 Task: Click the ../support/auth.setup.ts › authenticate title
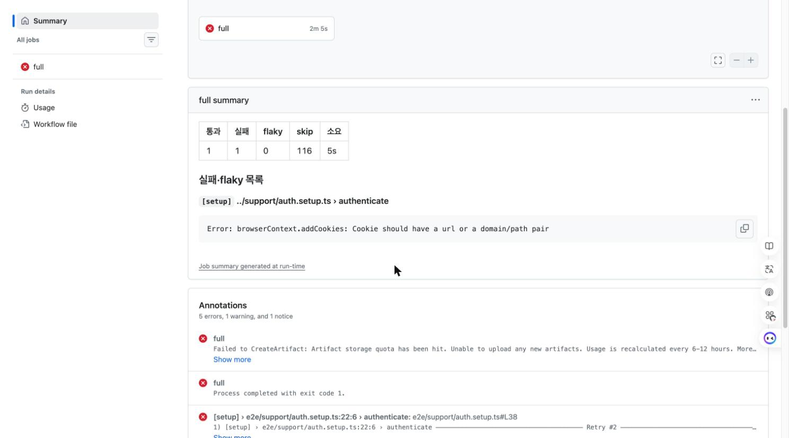pyautogui.click(x=312, y=201)
